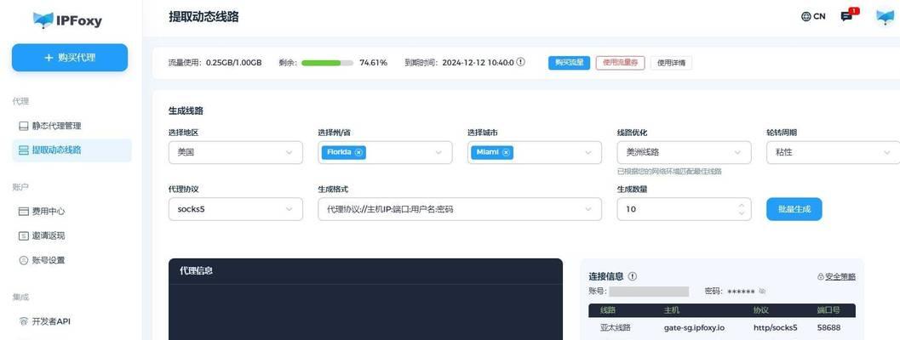Click the 费用中心 card icon

[x=24, y=211]
